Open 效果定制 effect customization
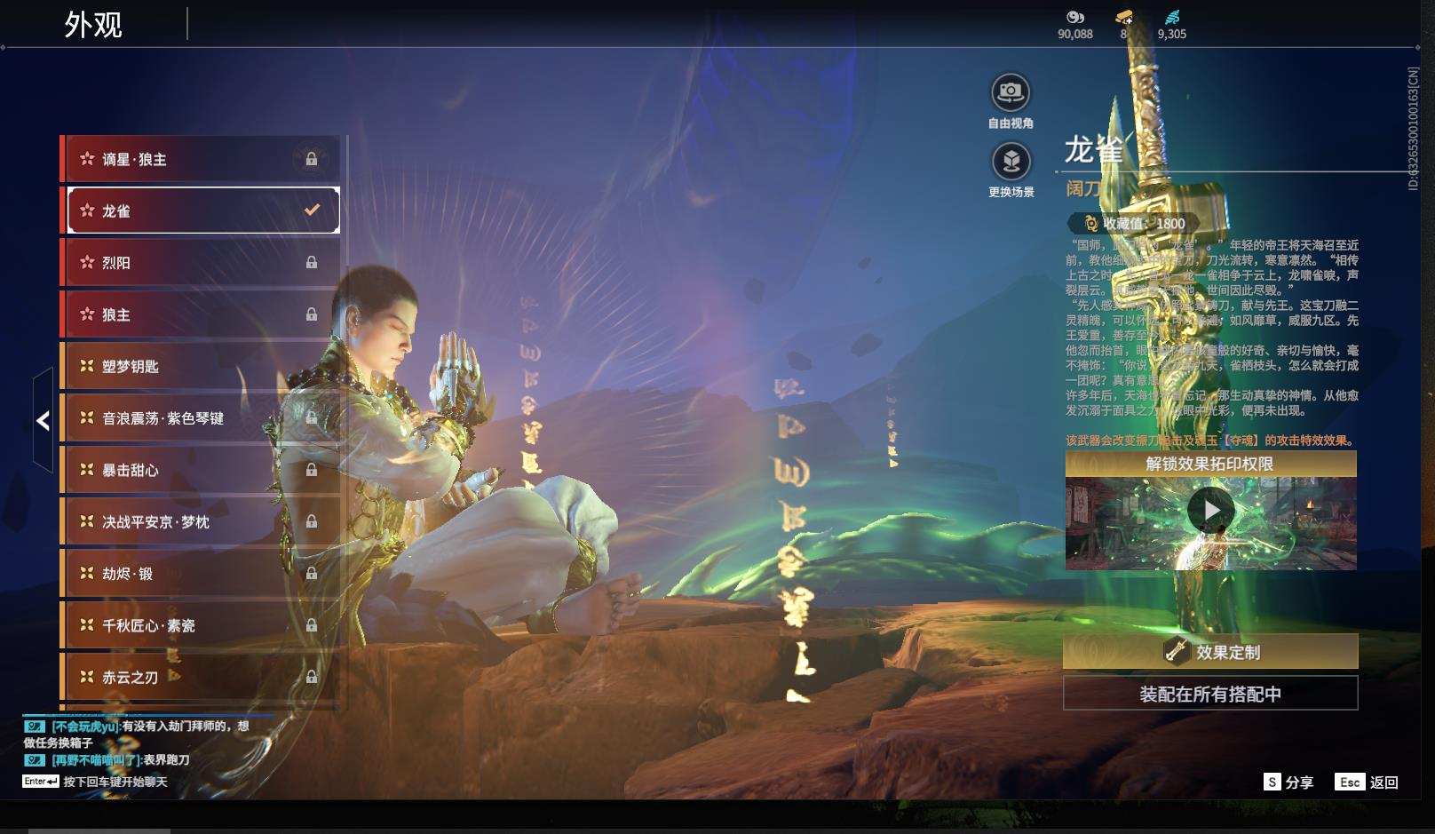 1210,652
